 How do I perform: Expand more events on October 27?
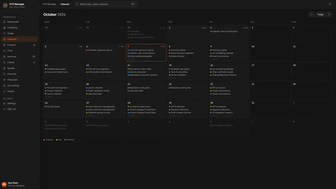[90, 116]
